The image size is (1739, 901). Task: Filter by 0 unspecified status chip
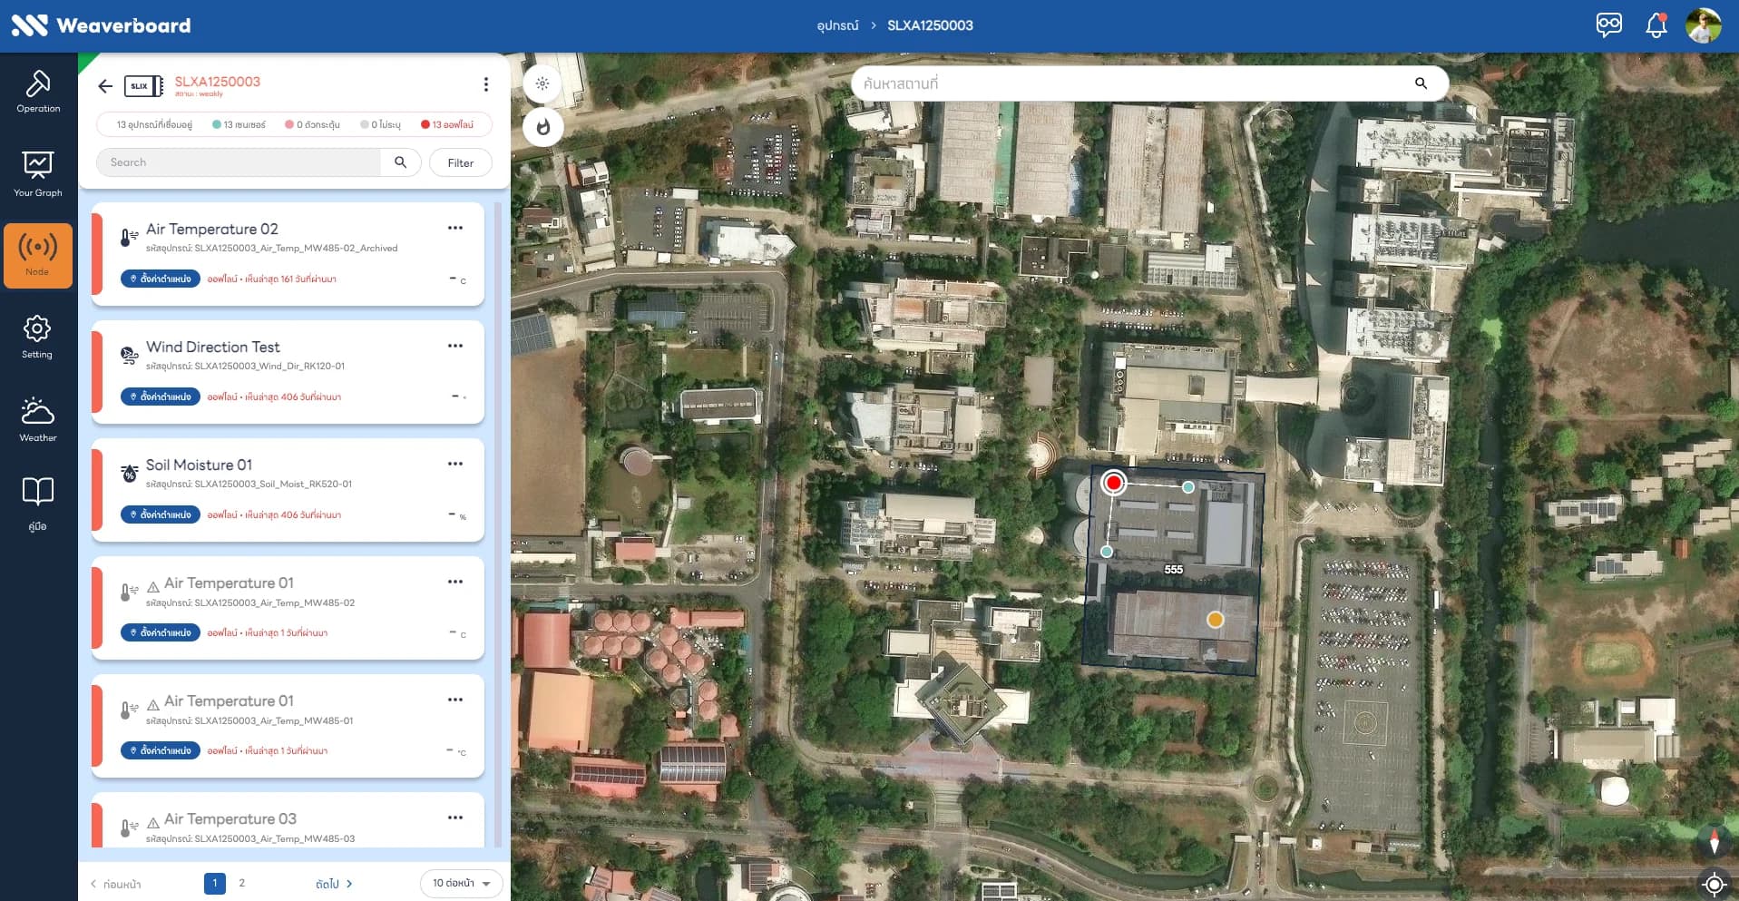pyautogui.click(x=380, y=124)
